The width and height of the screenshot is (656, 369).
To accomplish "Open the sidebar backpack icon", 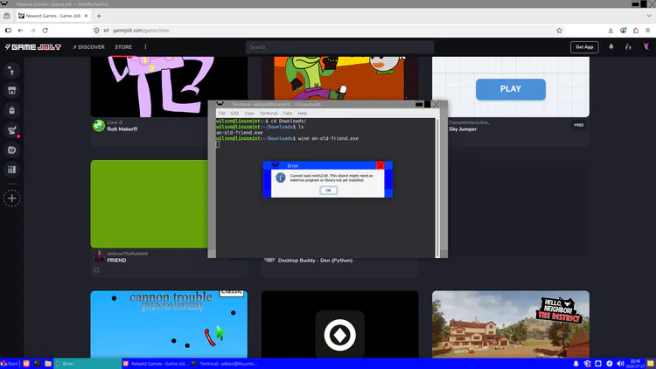I will click(11, 110).
